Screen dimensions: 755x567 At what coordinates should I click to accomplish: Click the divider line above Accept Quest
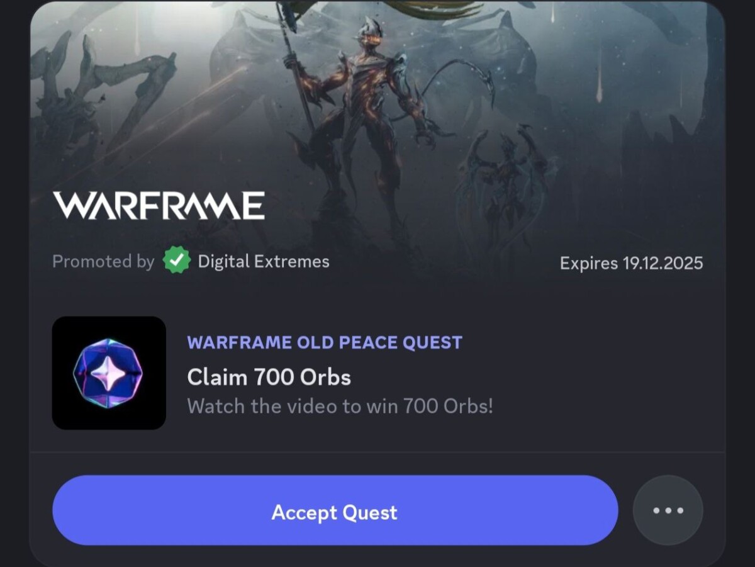[x=377, y=452]
